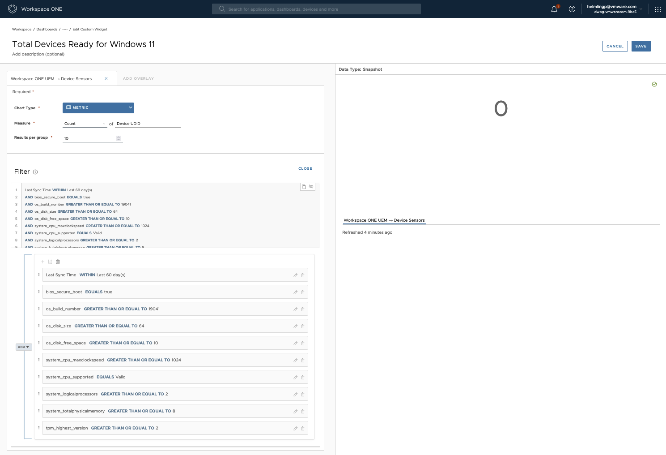Adjust Results per group stepper
The width and height of the screenshot is (666, 455).
coord(119,138)
